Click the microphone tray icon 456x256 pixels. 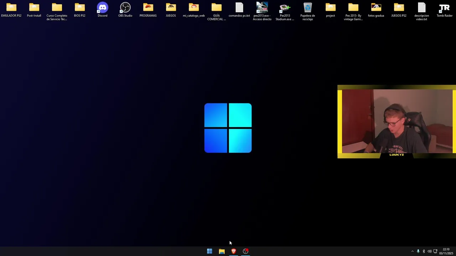(x=418, y=251)
